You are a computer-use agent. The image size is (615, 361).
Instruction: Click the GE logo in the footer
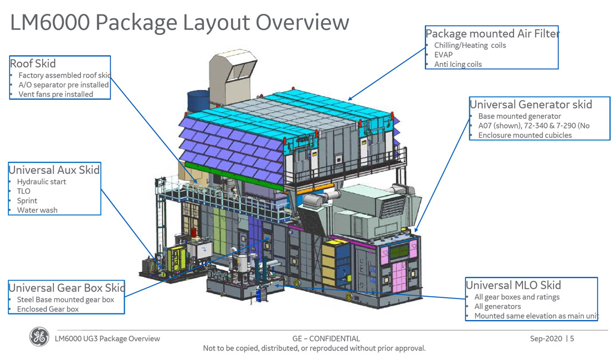[x=39, y=337]
